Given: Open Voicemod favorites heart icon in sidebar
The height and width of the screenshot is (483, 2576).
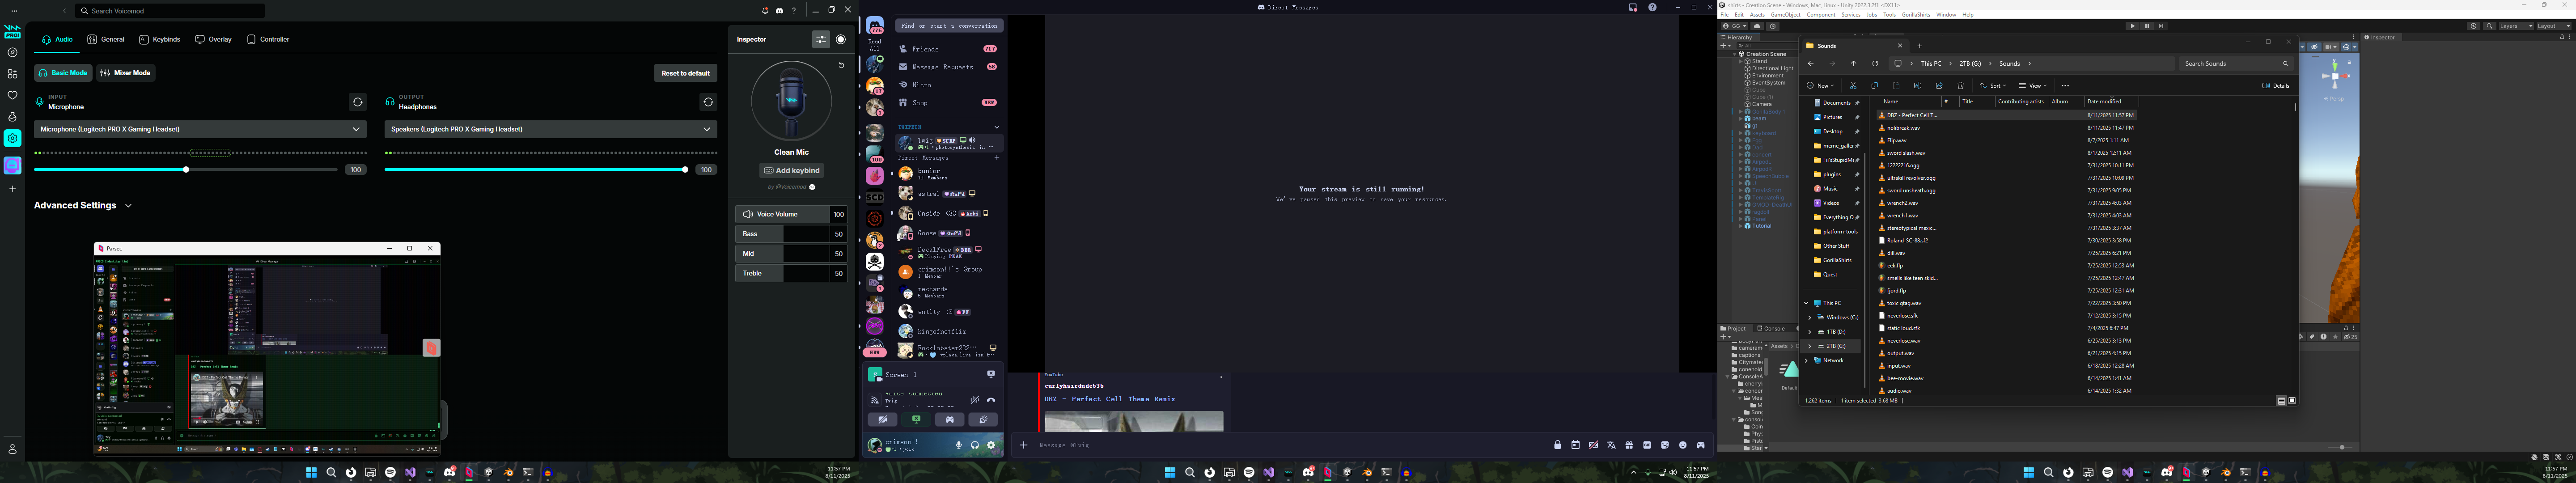Looking at the screenshot, I should tap(12, 95).
